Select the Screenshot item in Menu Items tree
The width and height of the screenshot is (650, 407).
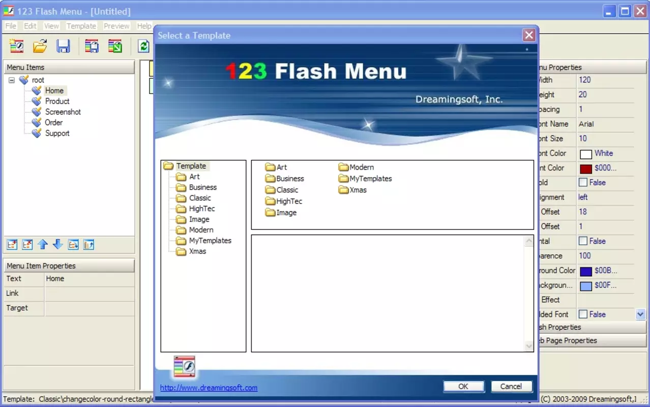point(63,112)
